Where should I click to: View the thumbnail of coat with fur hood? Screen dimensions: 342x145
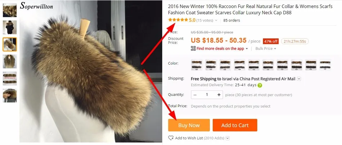click(x=10, y=27)
